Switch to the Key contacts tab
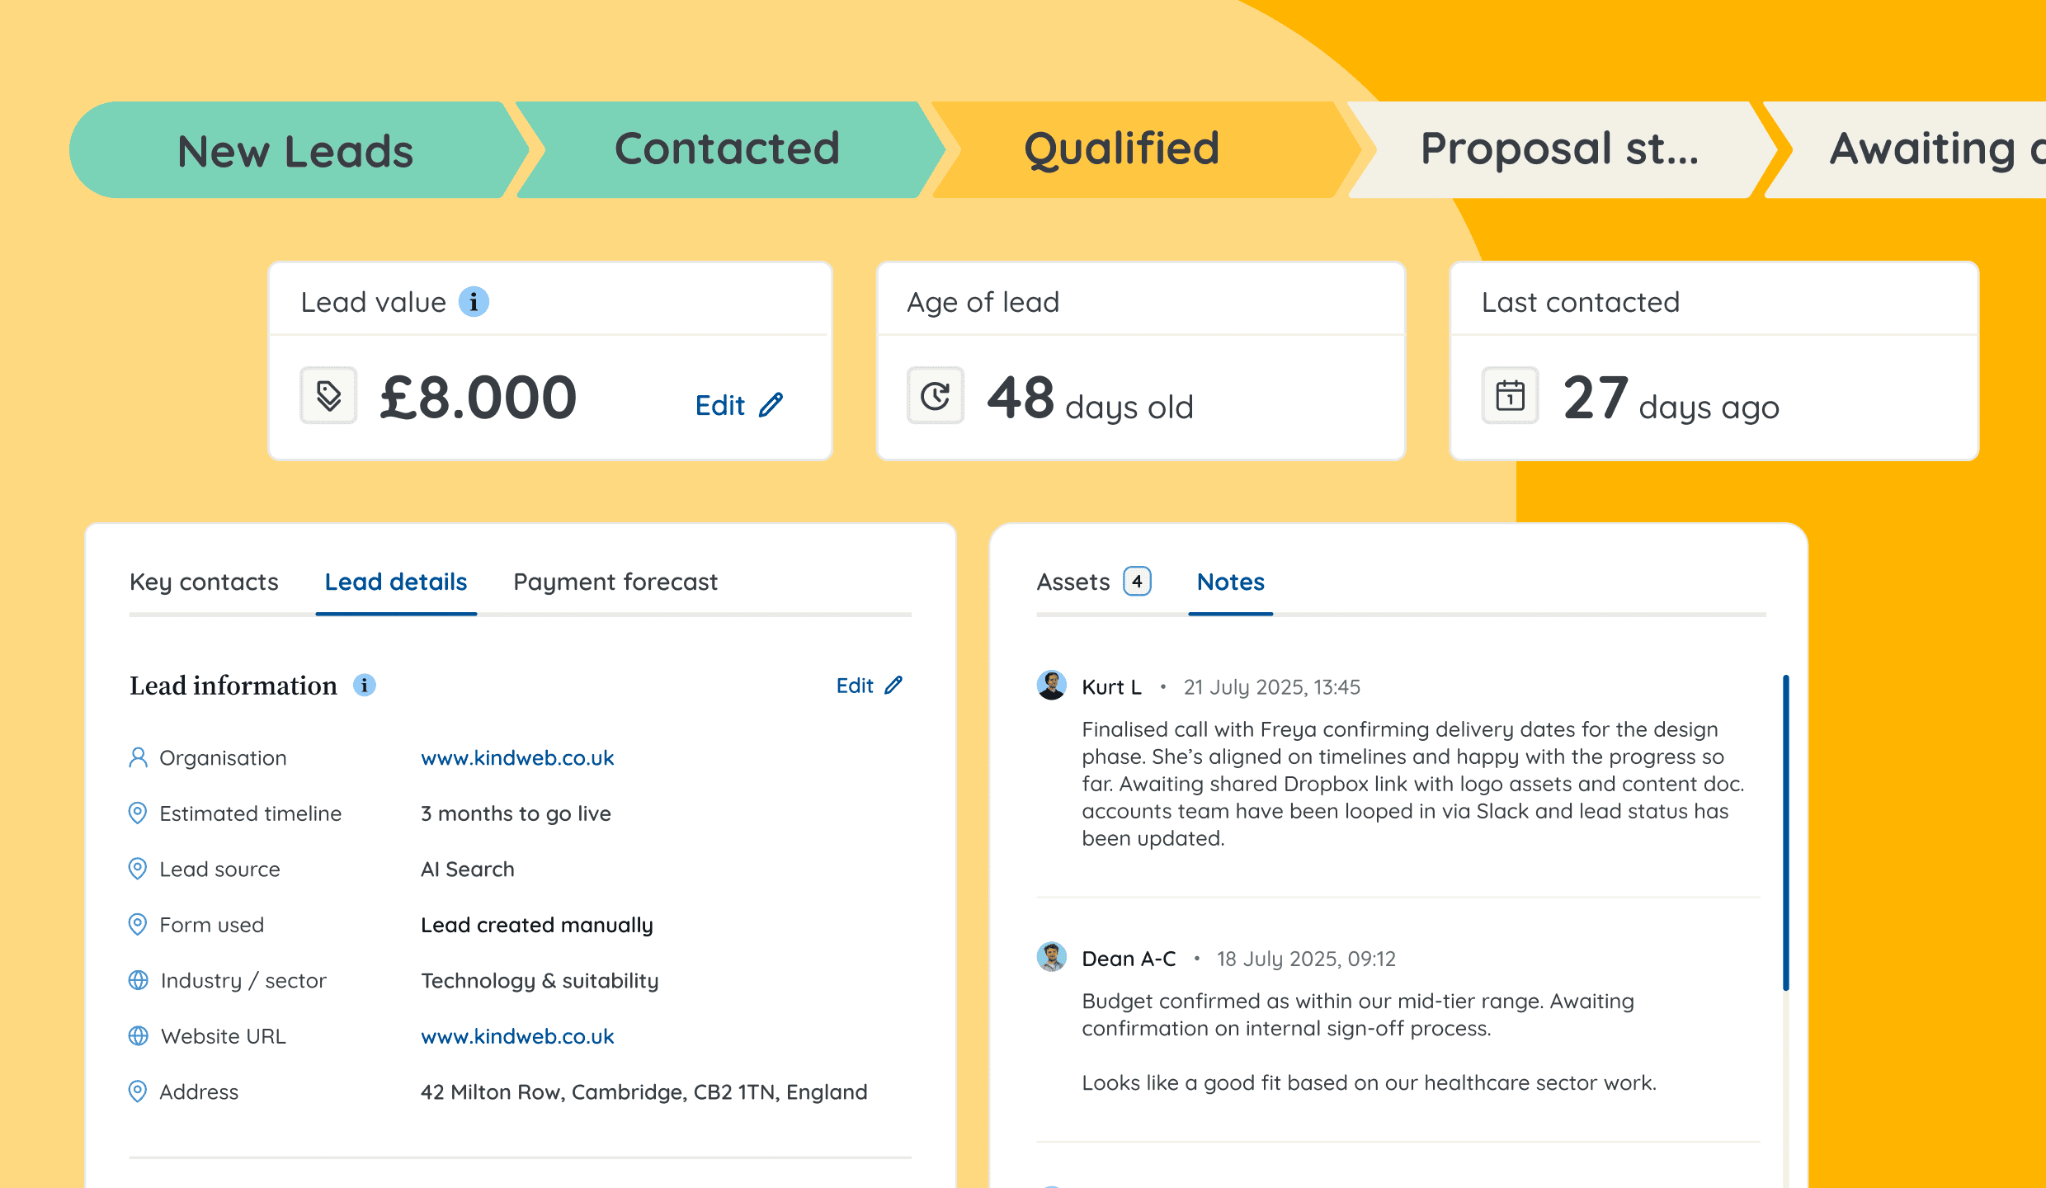The height and width of the screenshot is (1188, 2046). [x=204, y=582]
